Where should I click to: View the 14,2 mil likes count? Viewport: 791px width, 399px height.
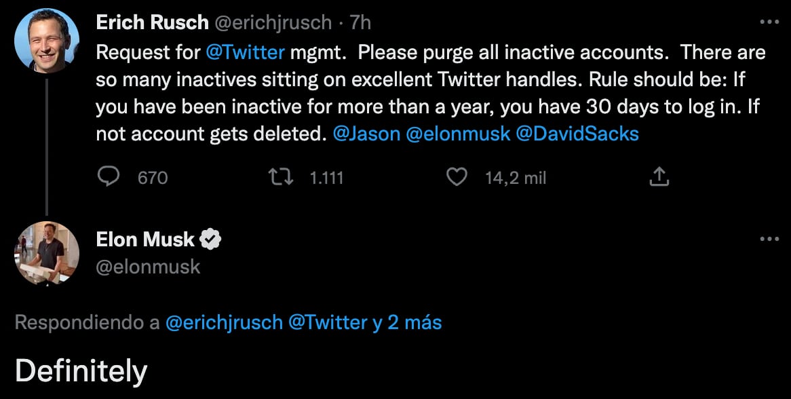516,177
